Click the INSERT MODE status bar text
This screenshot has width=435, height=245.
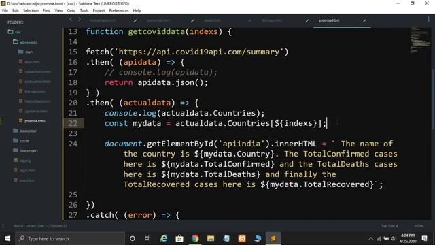coord(41,226)
